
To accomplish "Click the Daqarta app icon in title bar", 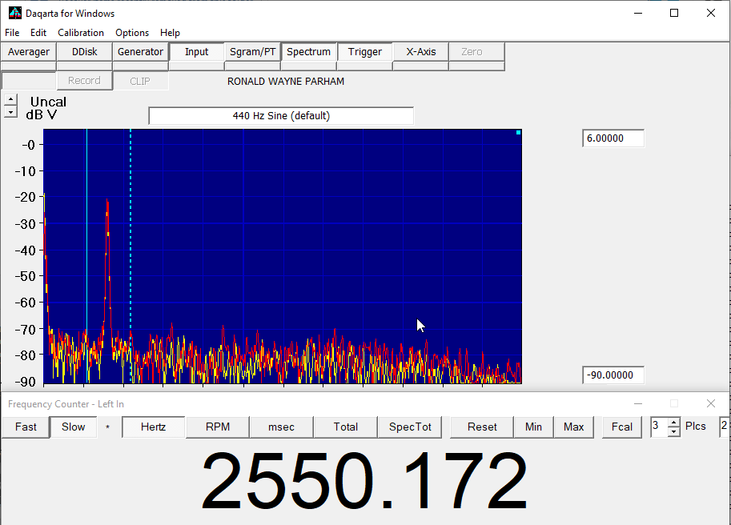I will (14, 13).
